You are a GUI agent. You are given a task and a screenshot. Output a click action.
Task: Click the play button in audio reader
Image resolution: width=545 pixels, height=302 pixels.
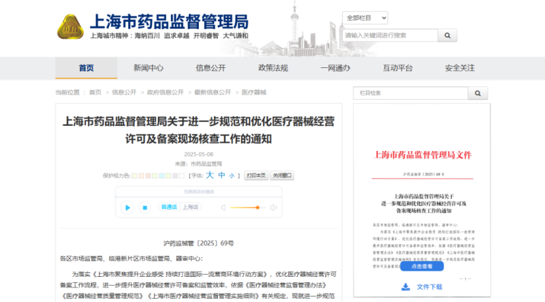127,207
